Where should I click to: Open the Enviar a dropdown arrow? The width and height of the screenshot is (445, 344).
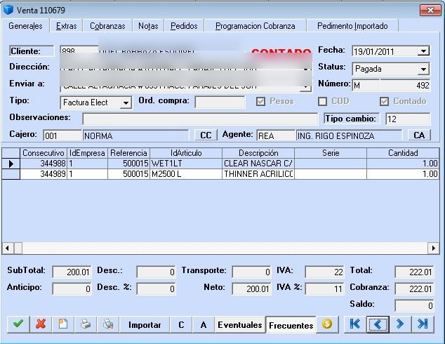(305, 87)
